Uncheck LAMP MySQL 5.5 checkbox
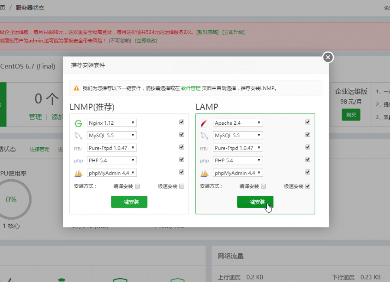390x282 pixels. (x=308, y=135)
